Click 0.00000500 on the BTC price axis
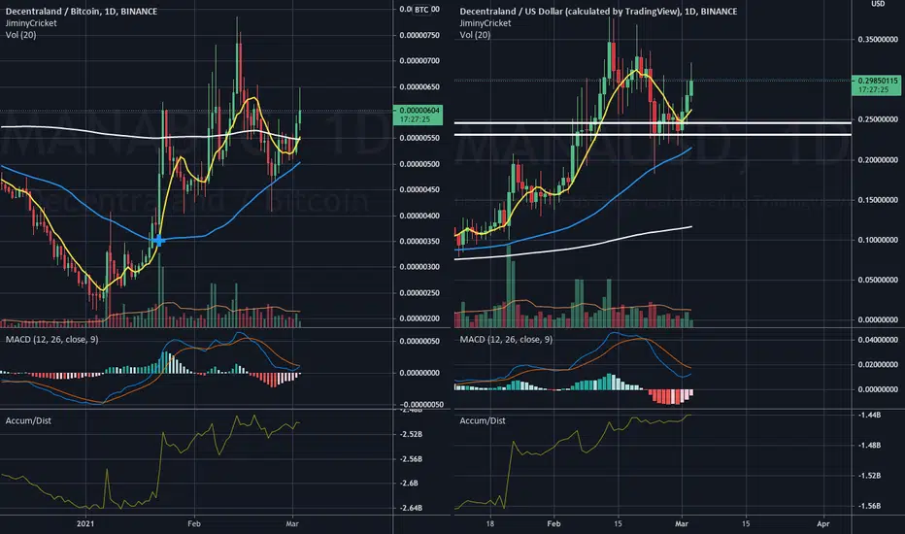Image resolution: width=905 pixels, height=534 pixels. 419,164
